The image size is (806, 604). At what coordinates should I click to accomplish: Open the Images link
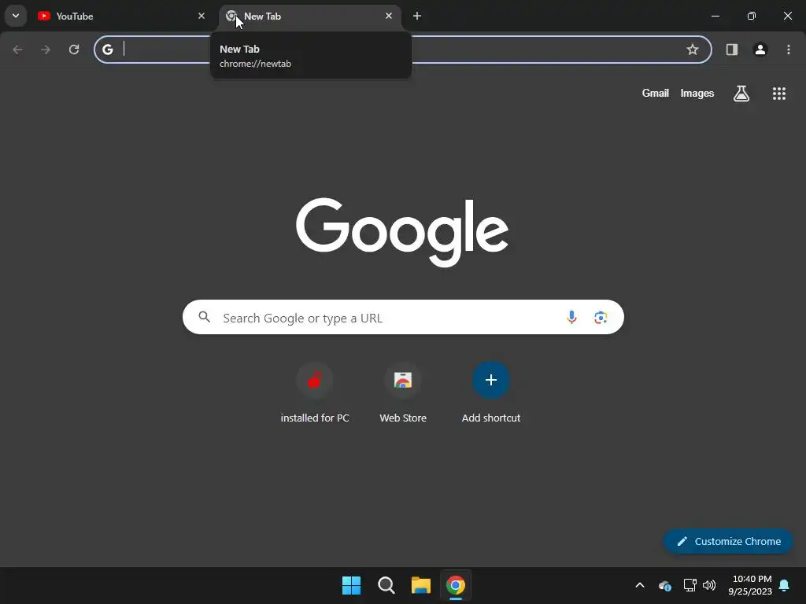tap(697, 93)
